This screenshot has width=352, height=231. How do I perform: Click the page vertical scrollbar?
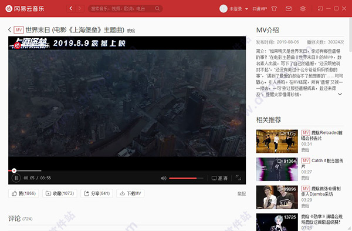coord(350,35)
